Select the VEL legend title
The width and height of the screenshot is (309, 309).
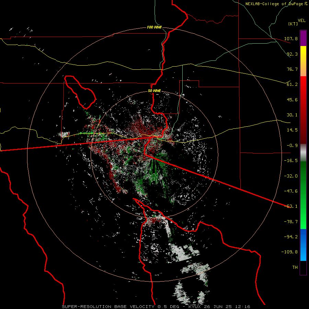point(301,21)
